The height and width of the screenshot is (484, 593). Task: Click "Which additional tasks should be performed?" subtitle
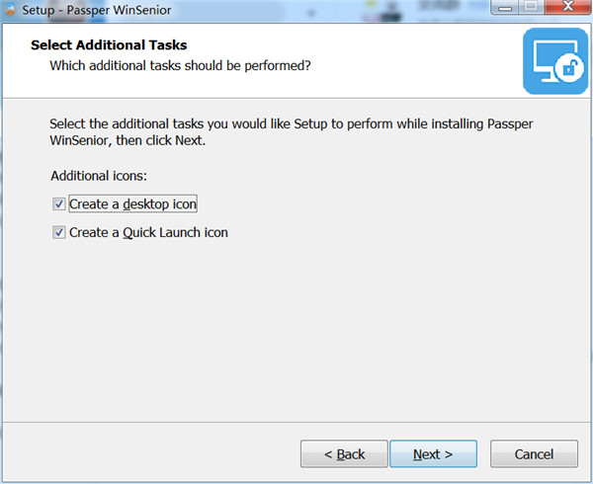pos(181,66)
